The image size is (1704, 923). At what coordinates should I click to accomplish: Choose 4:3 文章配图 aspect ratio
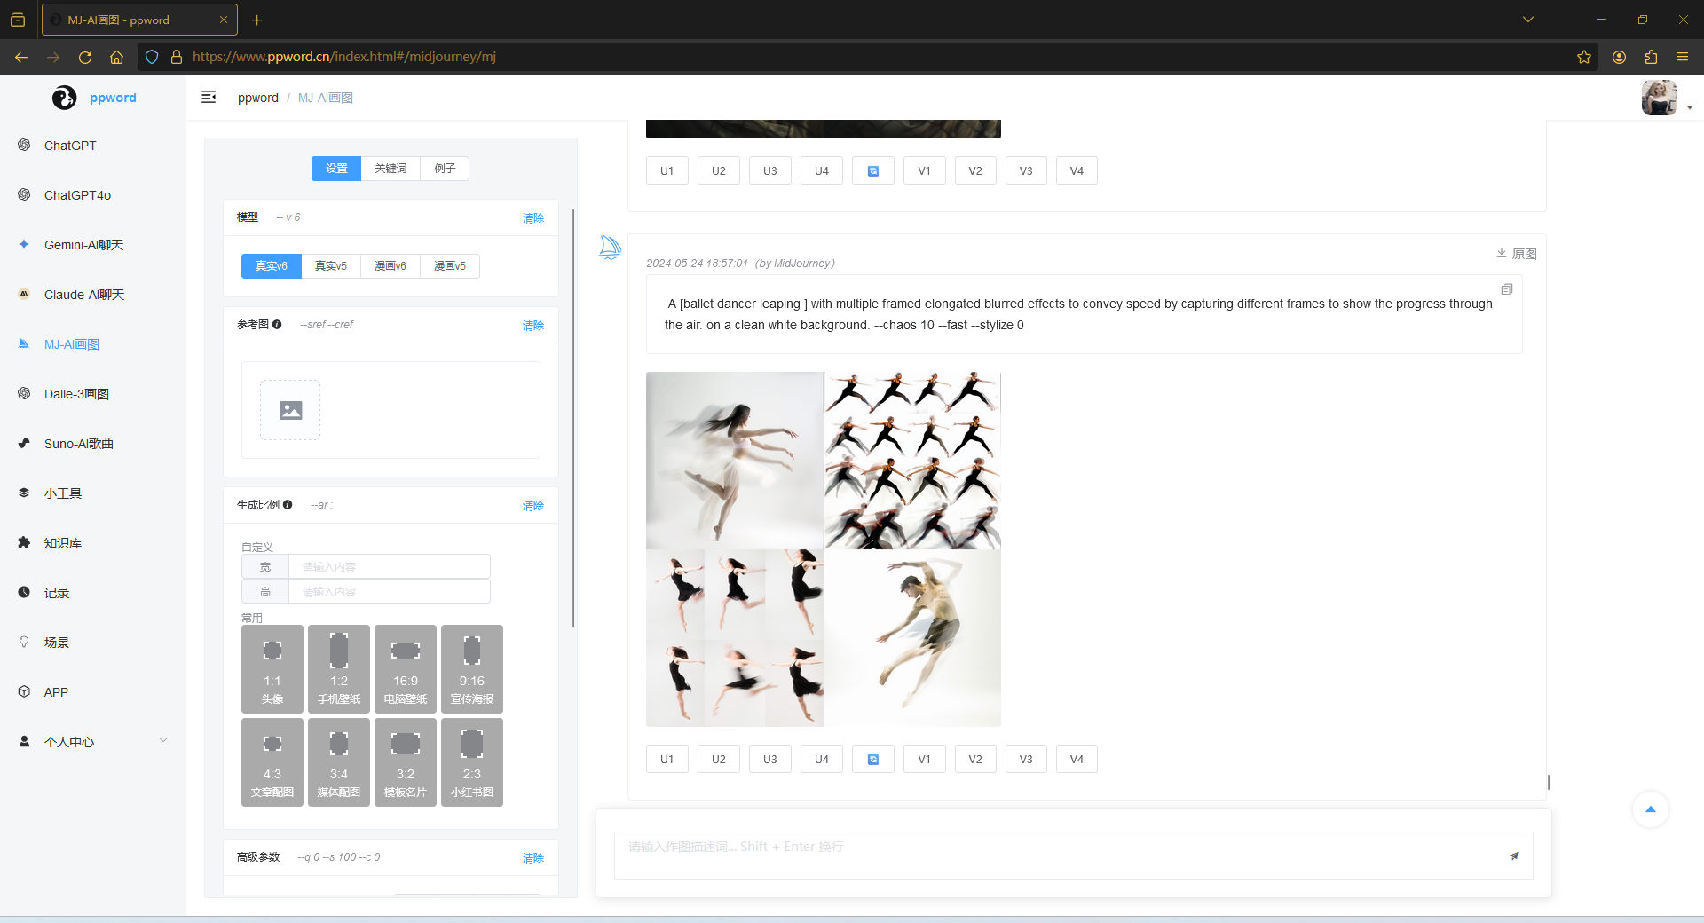pyautogui.click(x=272, y=762)
